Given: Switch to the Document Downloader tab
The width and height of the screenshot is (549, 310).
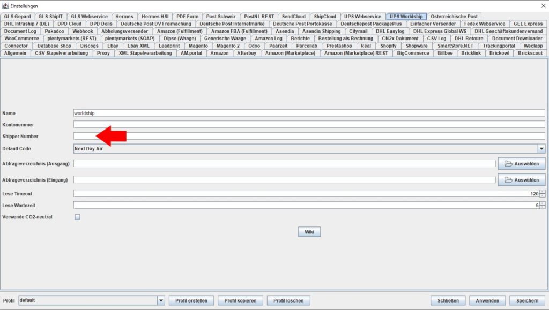Looking at the screenshot, I should (517, 39).
